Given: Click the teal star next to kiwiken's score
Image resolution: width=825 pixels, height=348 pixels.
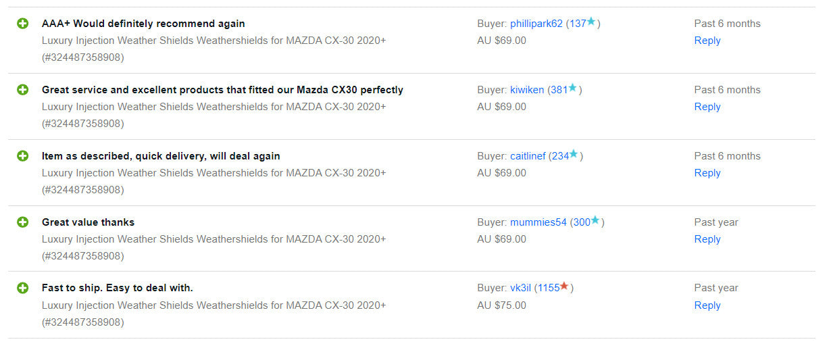Looking at the screenshot, I should [573, 89].
